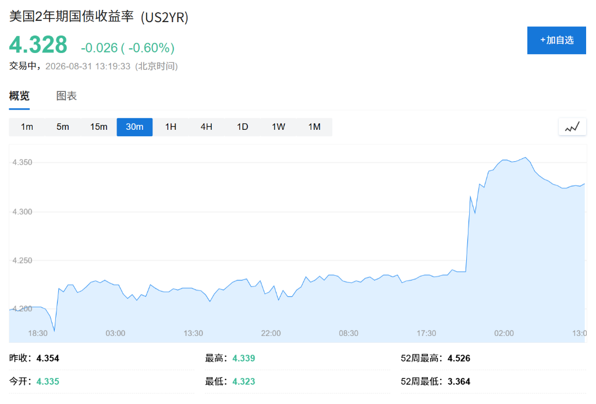The image size is (596, 404).
Task: Click the 22:00 x-axis label
Action: (x=271, y=334)
